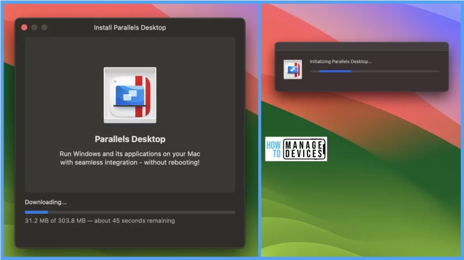Click the 'Initializing Parallels Desktop...' label
Viewport: 464px width, 260px height.
click(341, 62)
